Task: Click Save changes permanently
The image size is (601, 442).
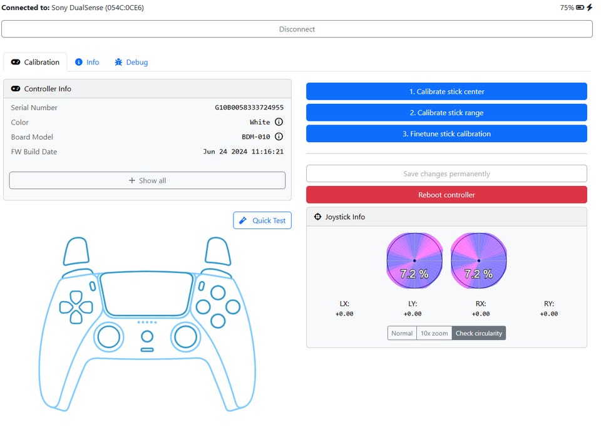Action: (x=446, y=173)
